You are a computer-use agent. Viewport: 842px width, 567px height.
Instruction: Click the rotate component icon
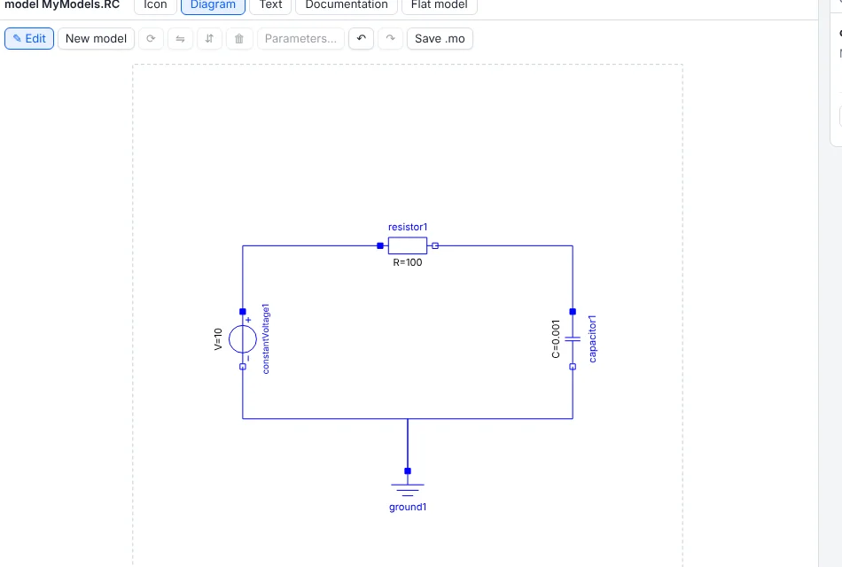coord(151,39)
